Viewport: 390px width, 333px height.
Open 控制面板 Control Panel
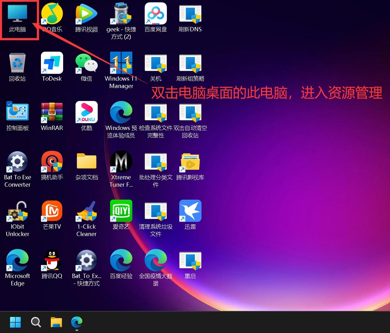[x=17, y=114]
